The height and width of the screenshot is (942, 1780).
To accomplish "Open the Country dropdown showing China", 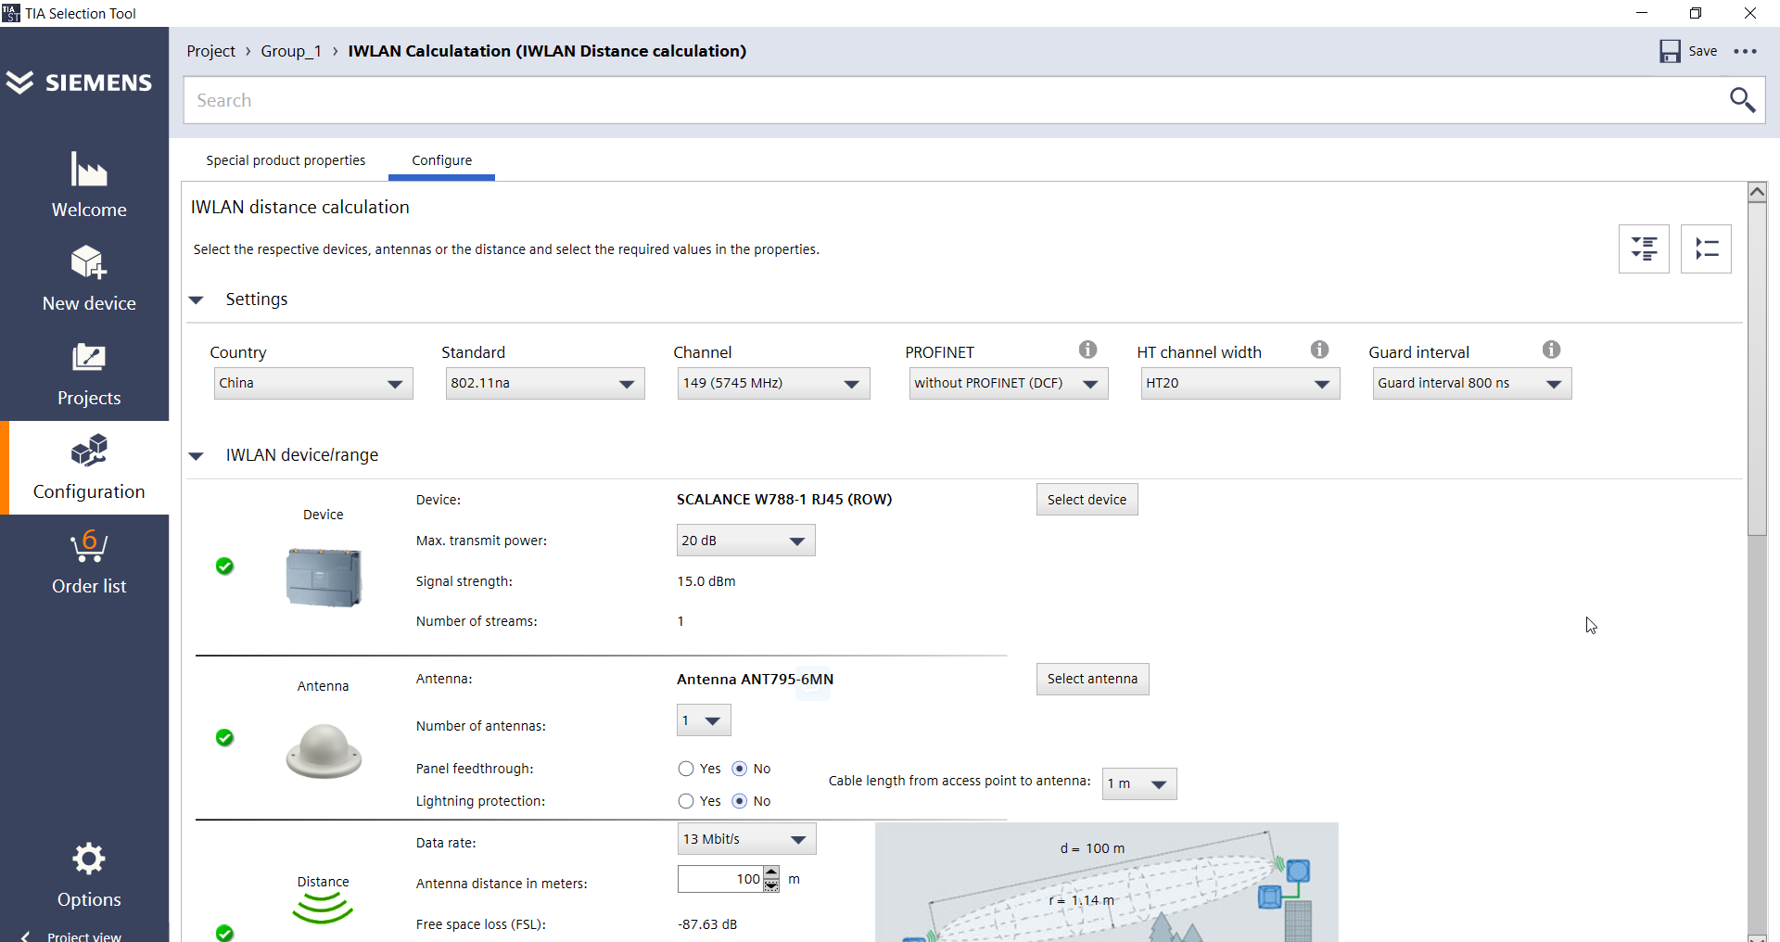I will point(313,384).
